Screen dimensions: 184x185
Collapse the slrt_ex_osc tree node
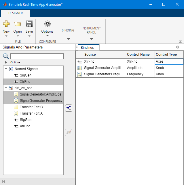tap(6, 88)
